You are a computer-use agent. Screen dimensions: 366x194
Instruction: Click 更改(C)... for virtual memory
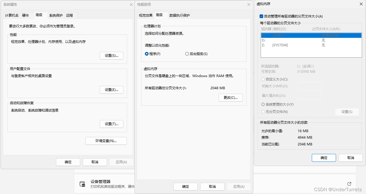231,98
